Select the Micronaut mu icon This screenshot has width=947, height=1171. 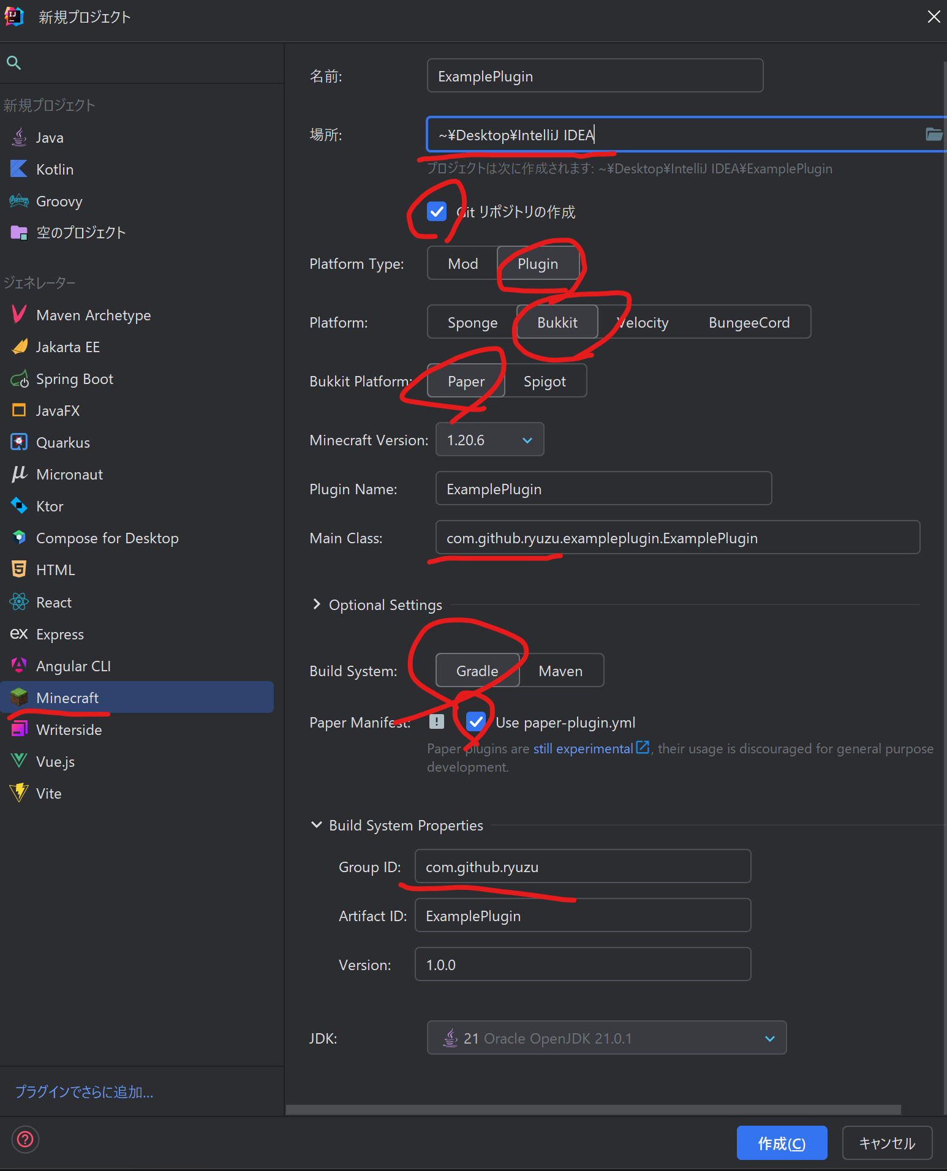(x=19, y=474)
